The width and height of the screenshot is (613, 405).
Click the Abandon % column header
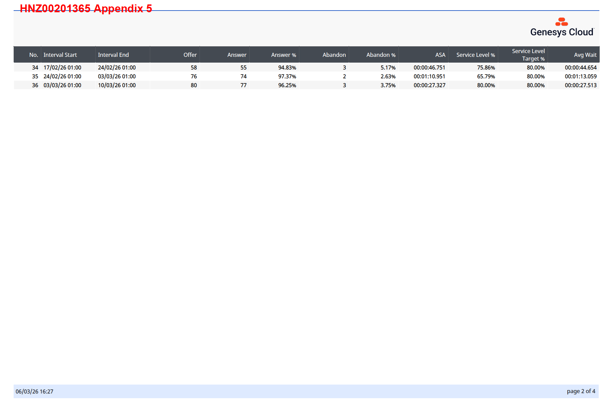(381, 55)
